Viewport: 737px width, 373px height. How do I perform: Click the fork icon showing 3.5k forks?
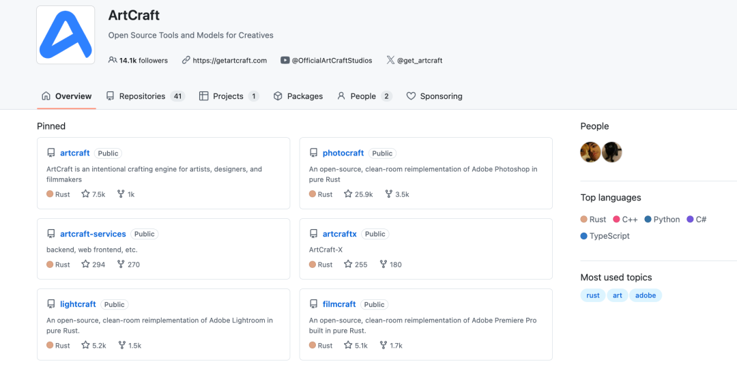coord(389,194)
